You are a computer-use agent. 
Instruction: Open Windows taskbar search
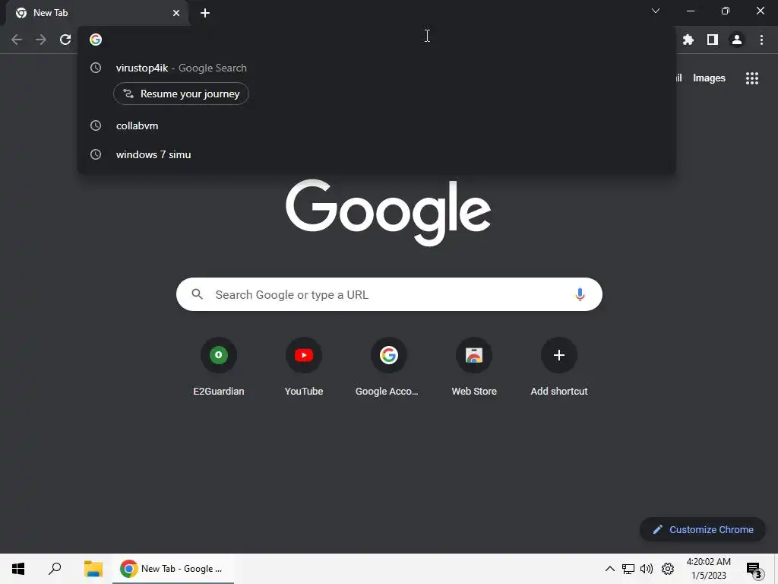click(x=55, y=569)
